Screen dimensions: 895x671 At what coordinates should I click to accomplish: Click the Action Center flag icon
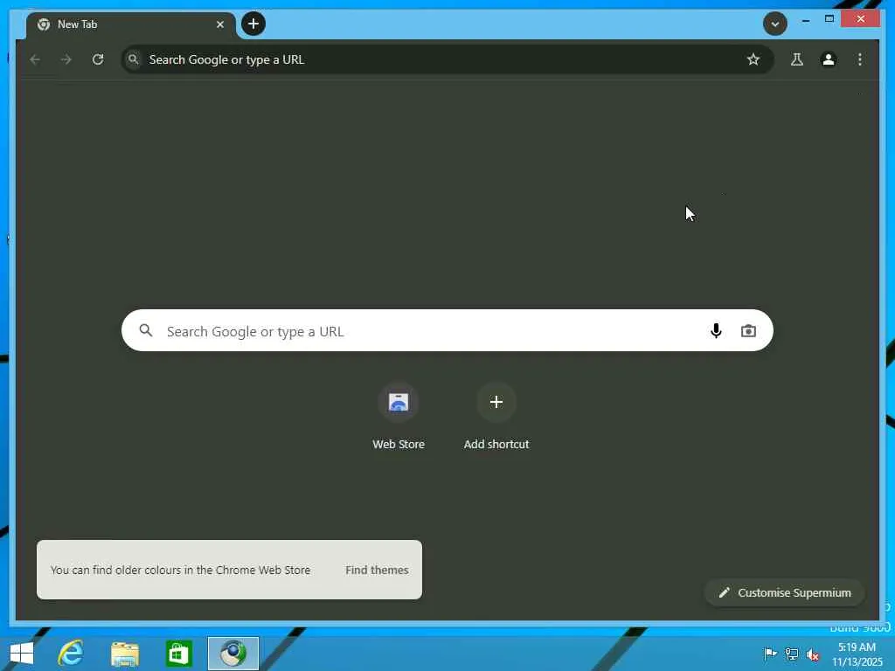click(x=770, y=654)
